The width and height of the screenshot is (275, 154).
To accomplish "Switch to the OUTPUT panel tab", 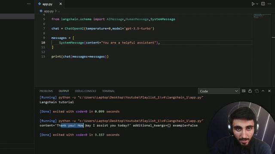I will click(64, 91).
